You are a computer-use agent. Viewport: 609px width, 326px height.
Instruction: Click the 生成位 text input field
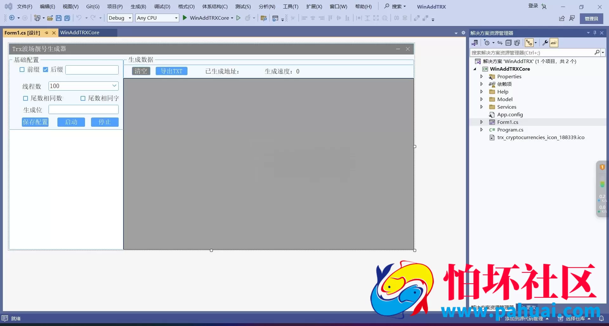click(83, 110)
